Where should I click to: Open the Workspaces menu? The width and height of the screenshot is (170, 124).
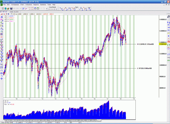[15, 5]
